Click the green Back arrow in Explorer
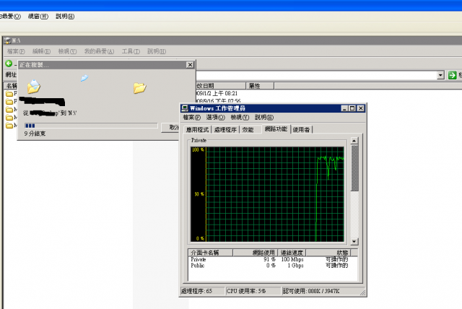 coord(9,64)
